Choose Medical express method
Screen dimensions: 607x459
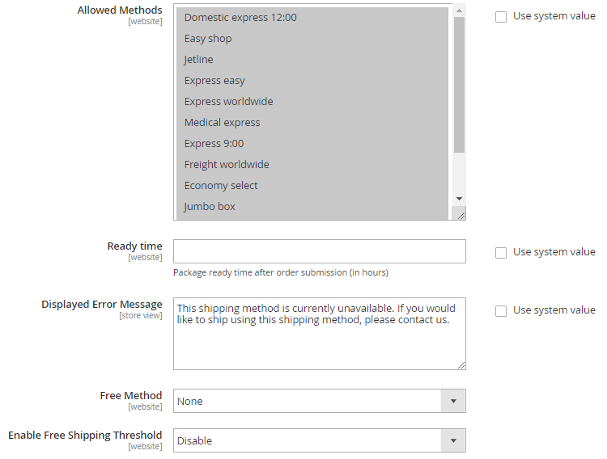click(222, 122)
